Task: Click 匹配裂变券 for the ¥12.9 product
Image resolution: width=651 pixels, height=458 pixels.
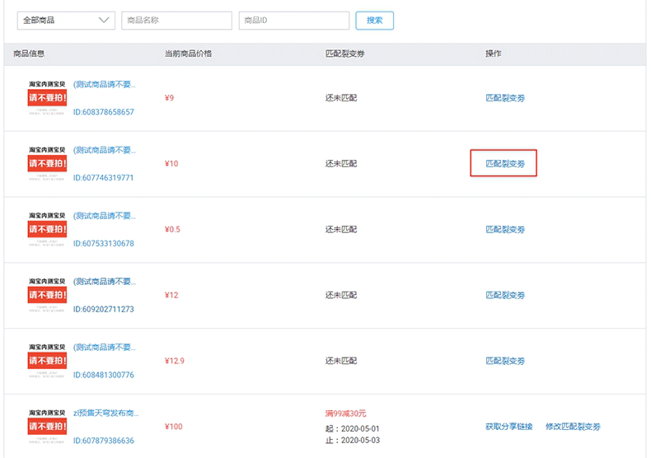Action: pos(505,362)
